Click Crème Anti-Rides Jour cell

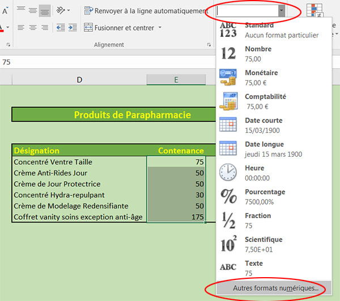click(x=79, y=173)
